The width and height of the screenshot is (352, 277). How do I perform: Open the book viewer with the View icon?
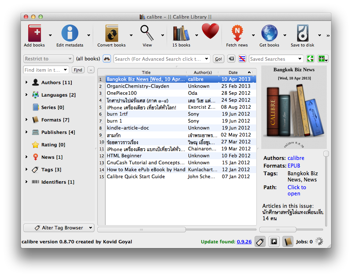point(147,33)
